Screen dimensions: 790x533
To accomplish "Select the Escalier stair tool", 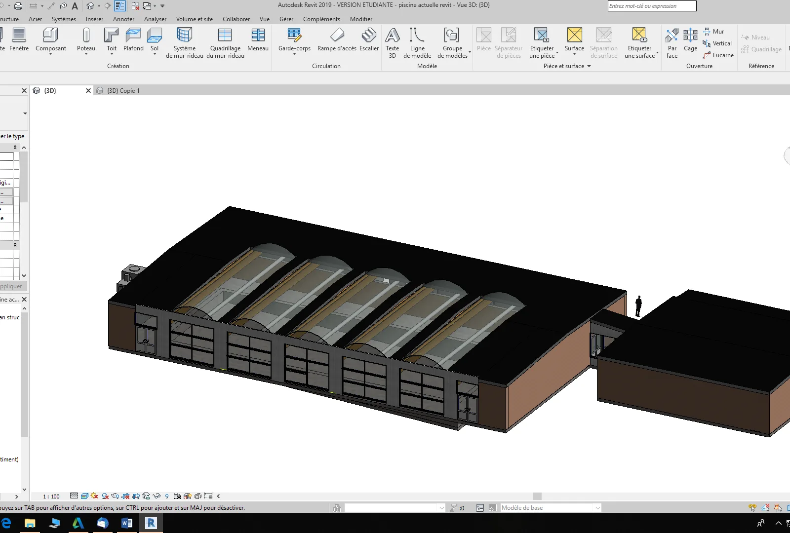I will tap(369, 39).
